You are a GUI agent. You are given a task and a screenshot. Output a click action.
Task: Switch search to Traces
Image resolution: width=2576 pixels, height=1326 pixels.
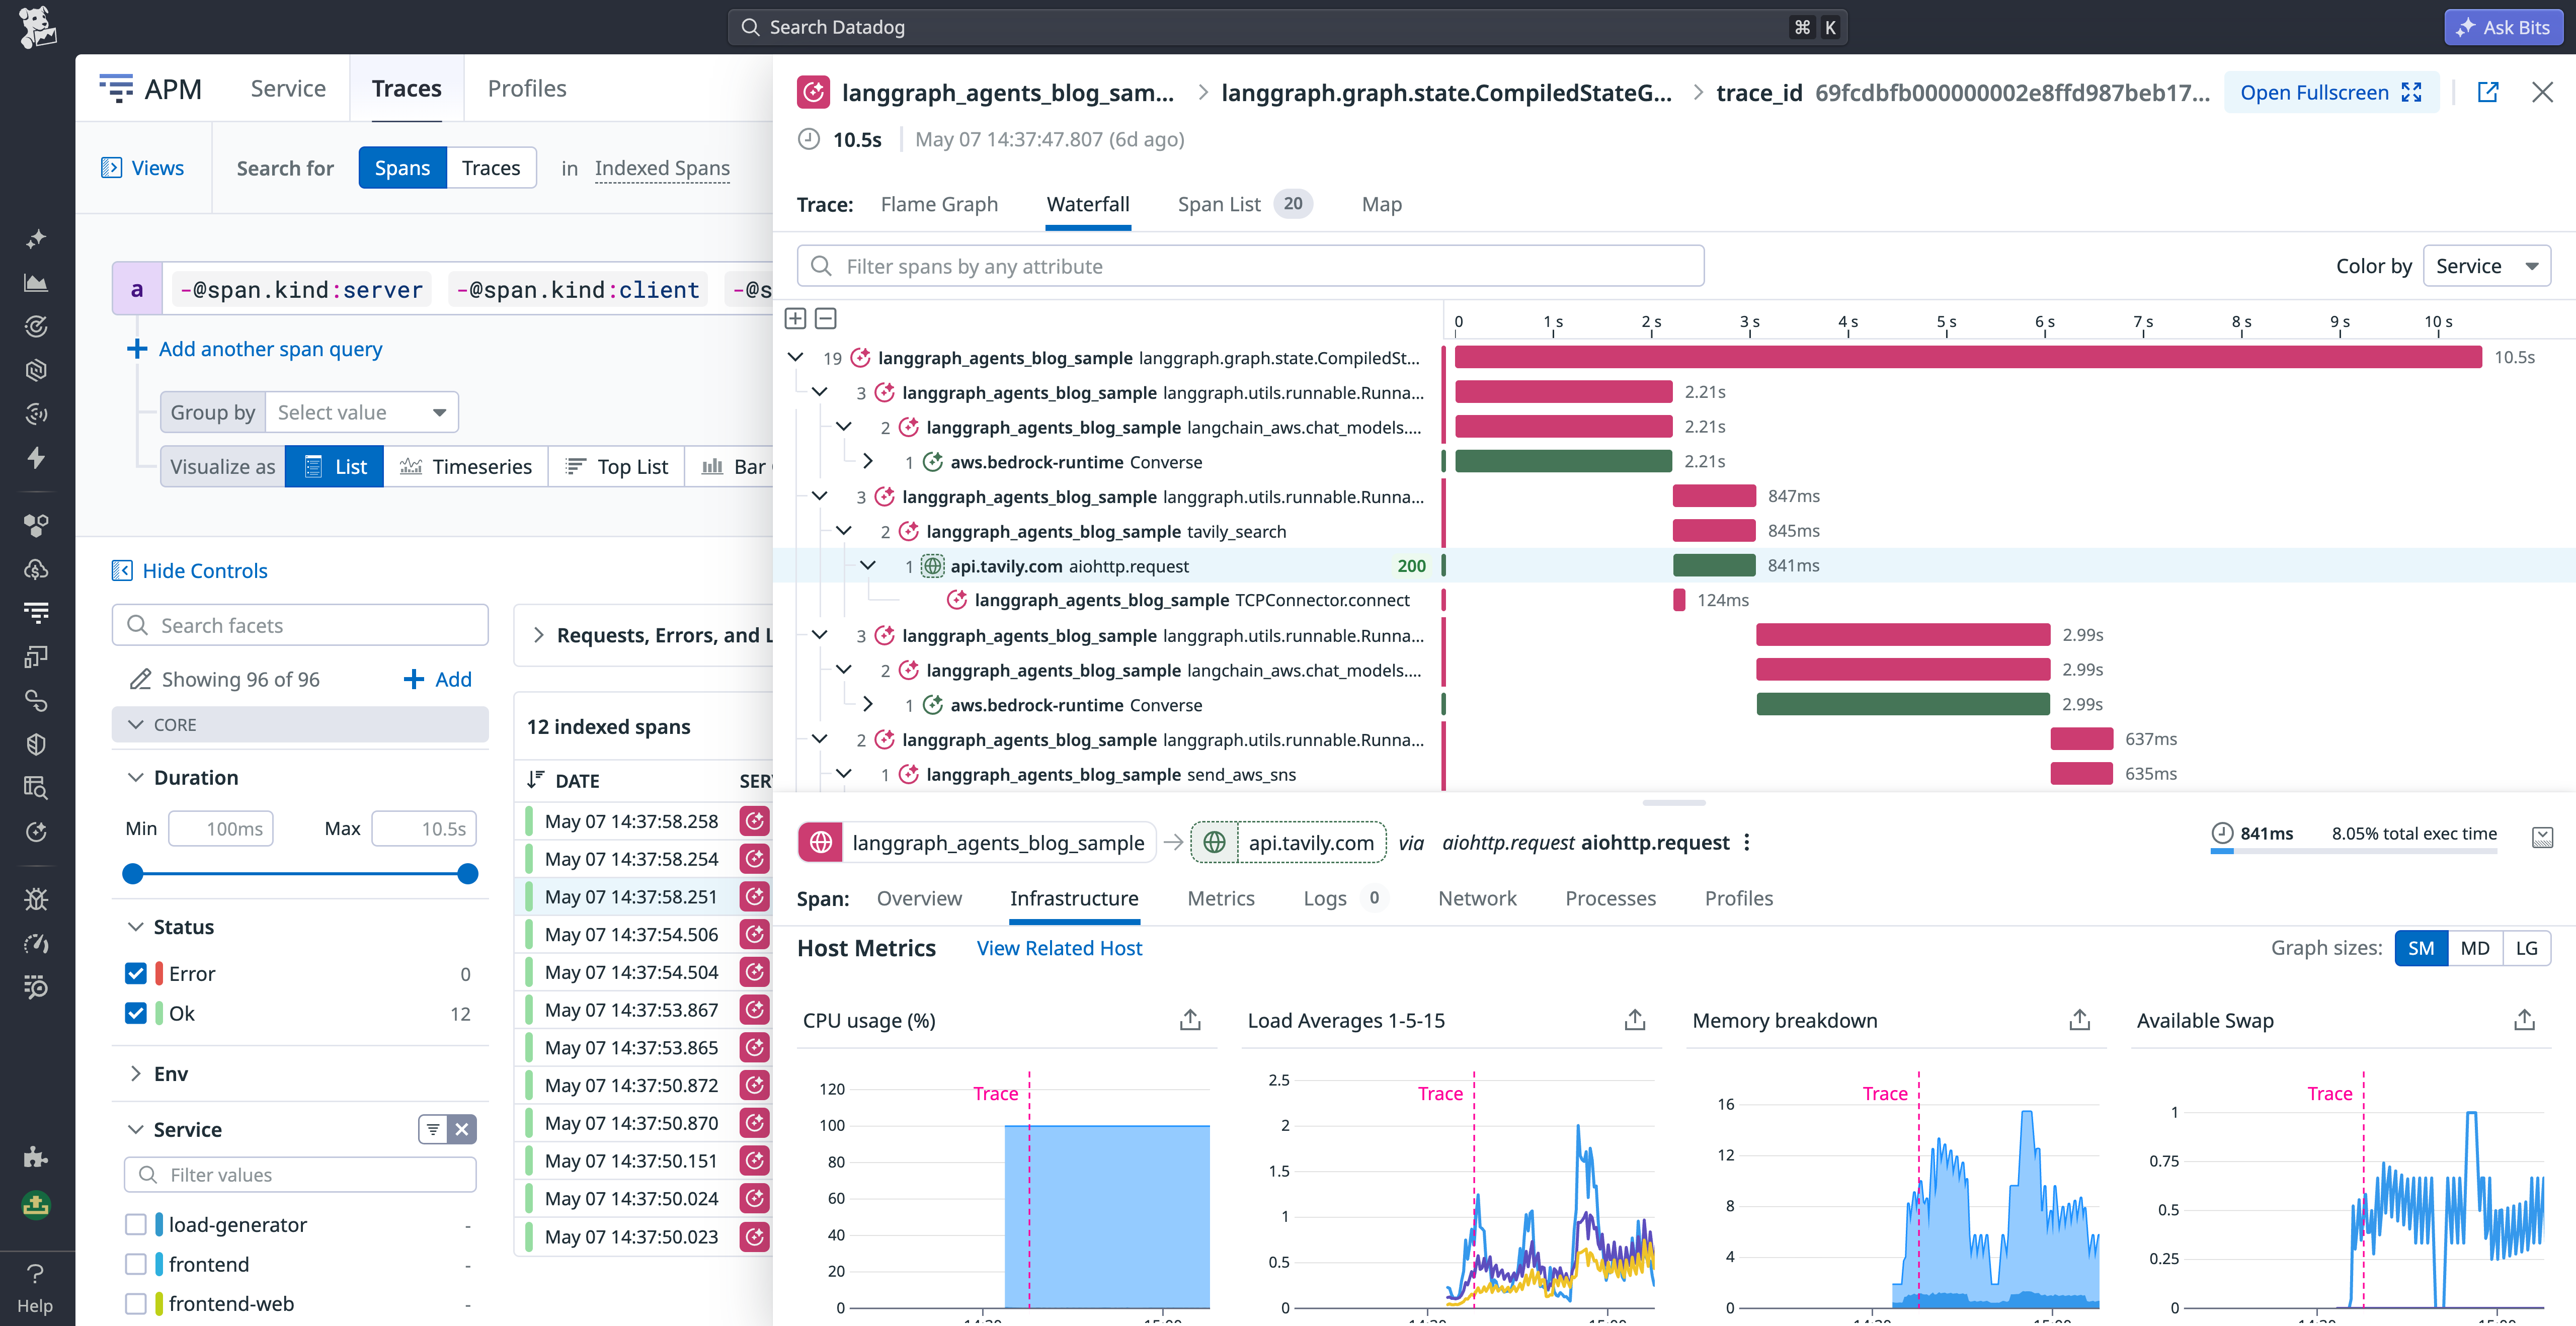[491, 168]
